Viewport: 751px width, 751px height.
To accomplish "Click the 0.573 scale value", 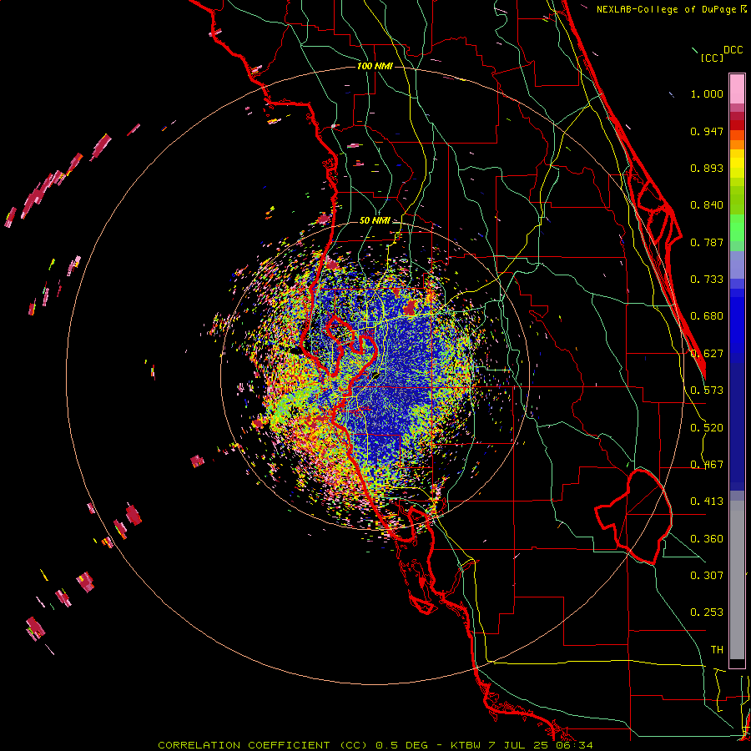I will (707, 391).
